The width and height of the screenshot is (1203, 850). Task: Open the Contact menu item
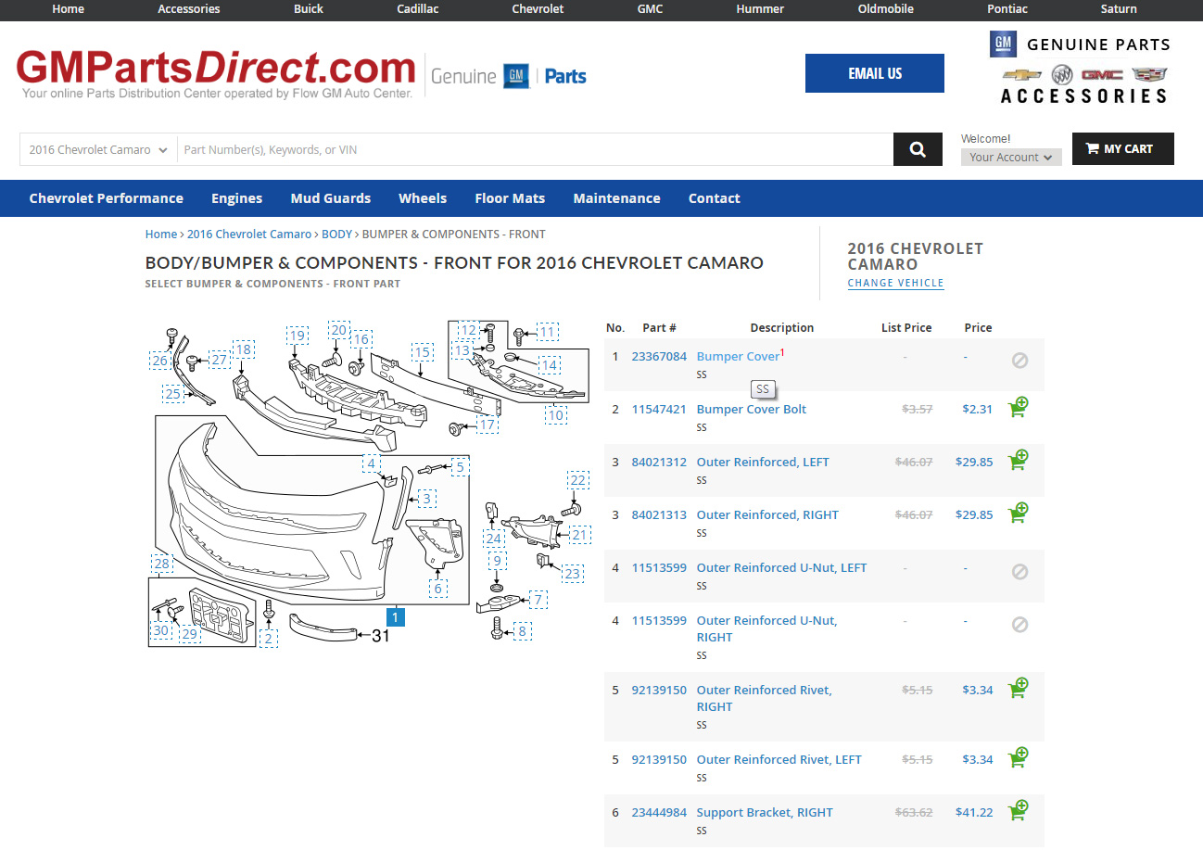(714, 198)
